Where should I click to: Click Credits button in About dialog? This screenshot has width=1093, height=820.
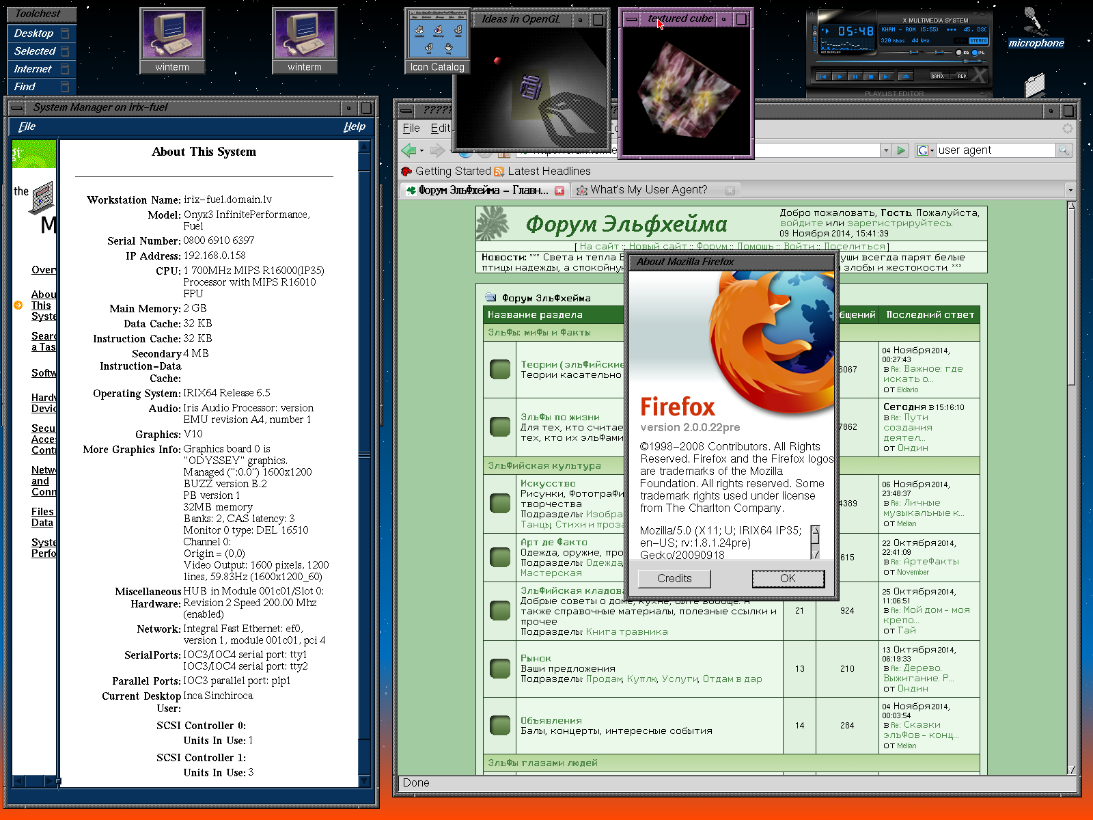[x=674, y=578]
